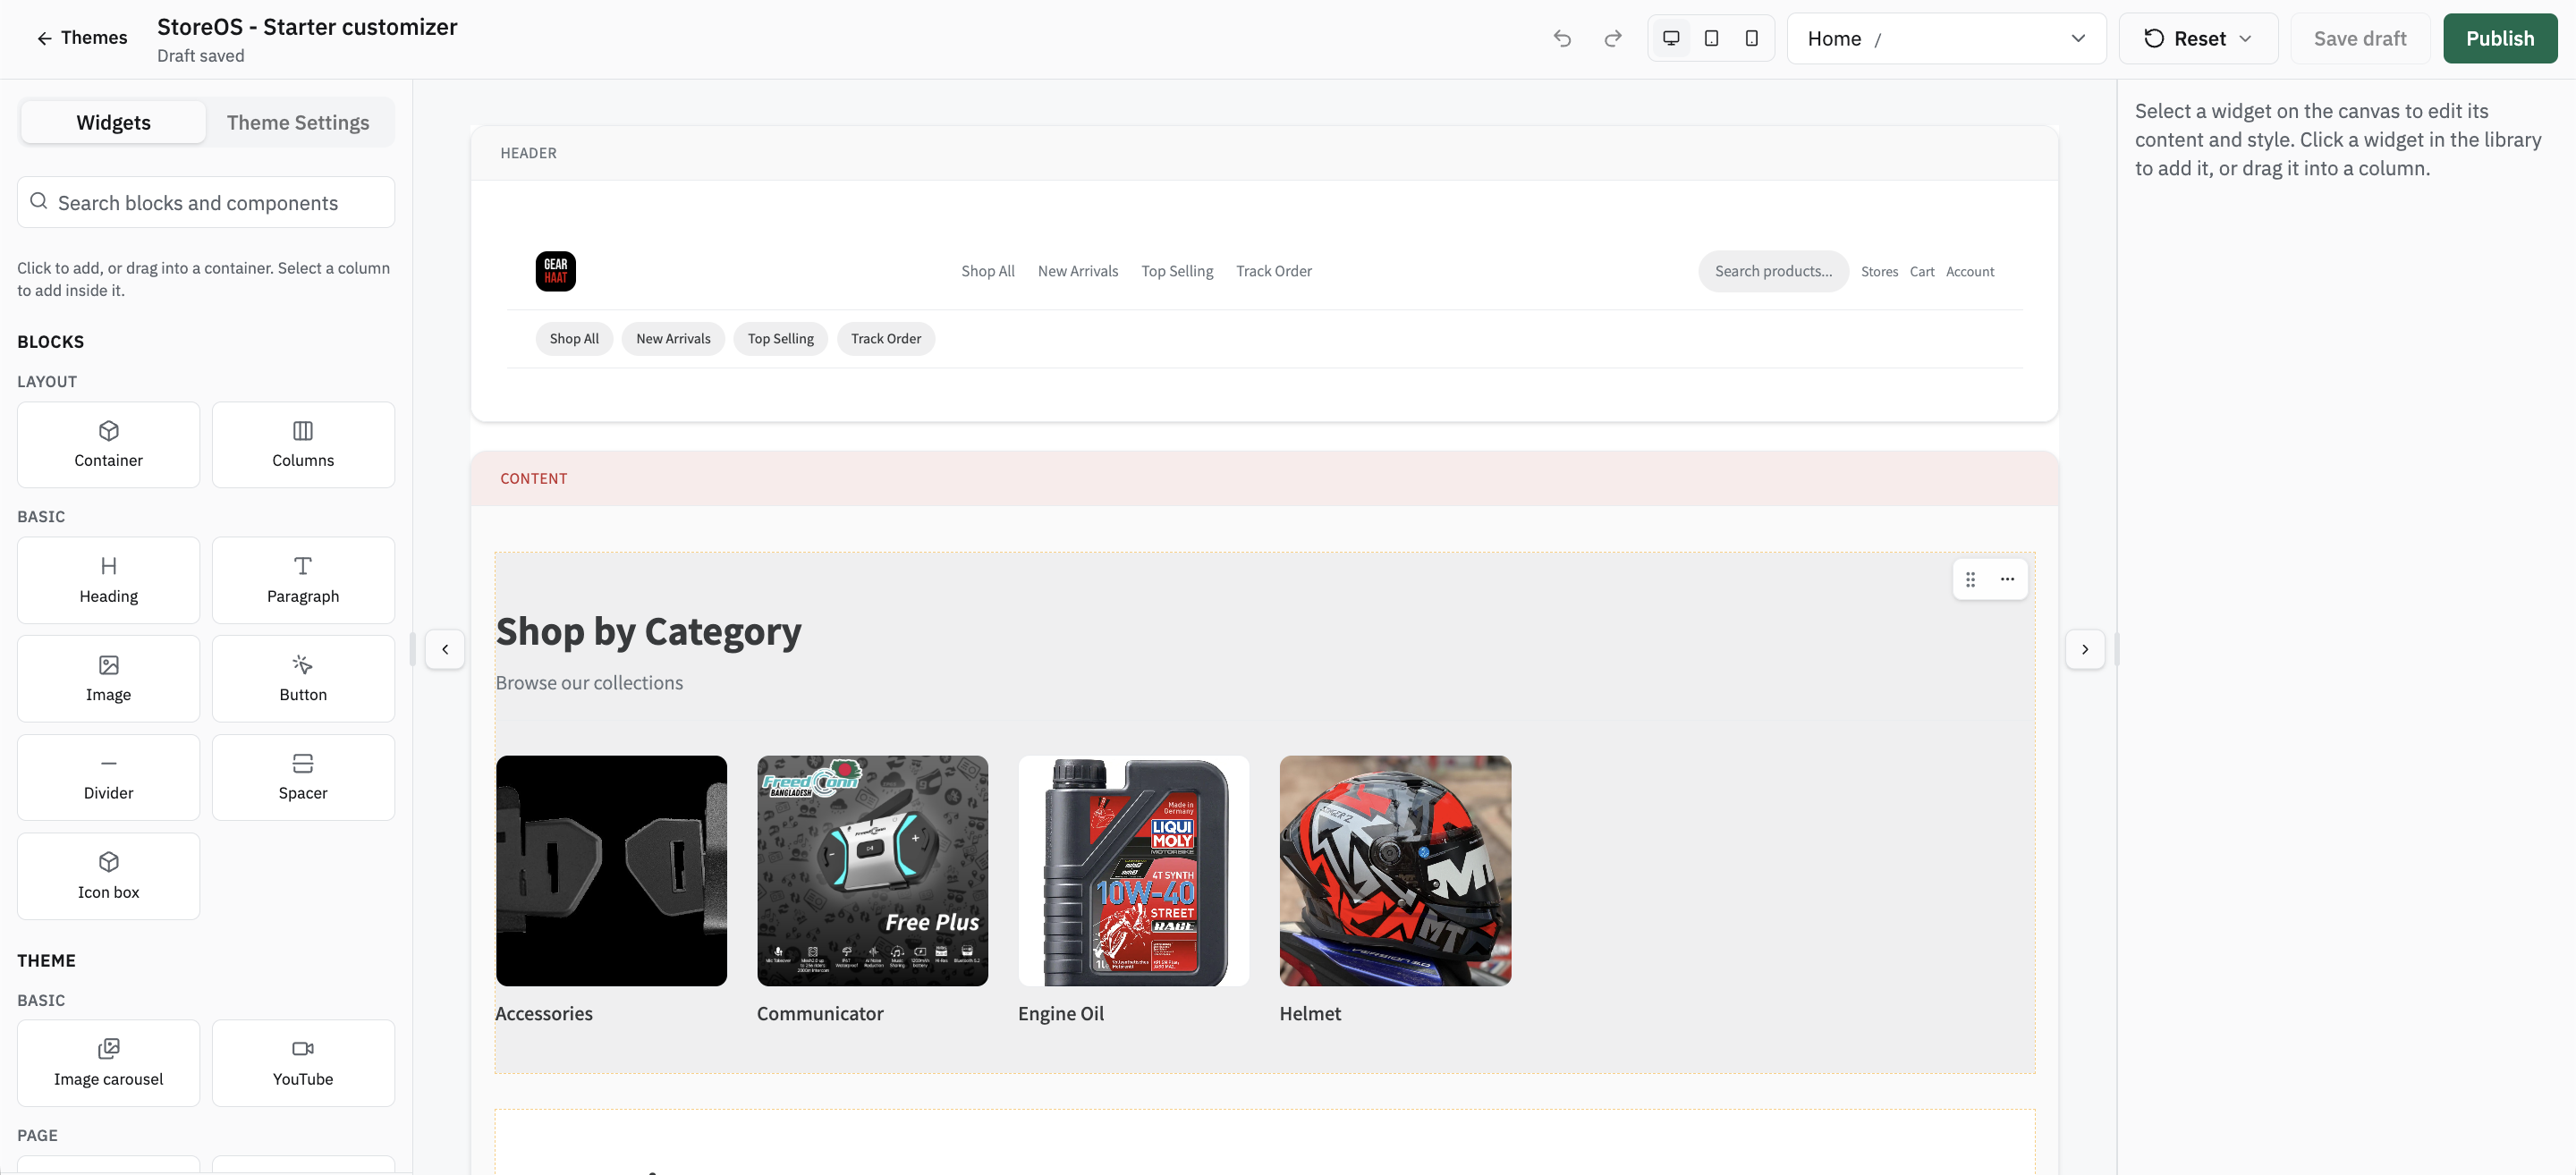
Task: Click the New Arrivals pill button
Action: tap(673, 339)
